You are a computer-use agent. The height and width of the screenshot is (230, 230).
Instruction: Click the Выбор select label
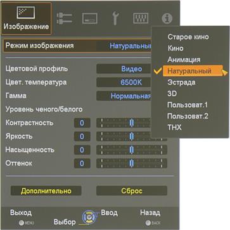click(65, 222)
